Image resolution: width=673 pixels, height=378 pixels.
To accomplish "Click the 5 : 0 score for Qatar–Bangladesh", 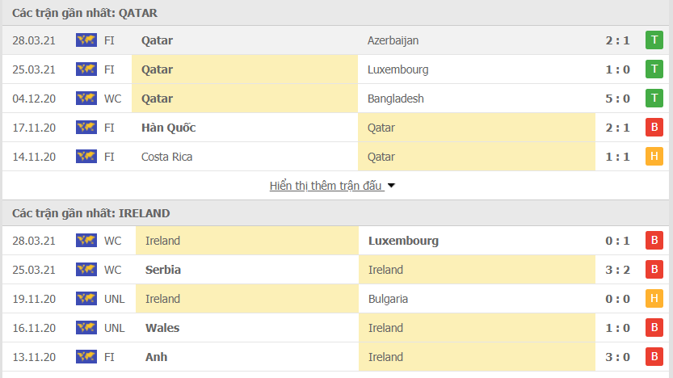I will pos(619,99).
